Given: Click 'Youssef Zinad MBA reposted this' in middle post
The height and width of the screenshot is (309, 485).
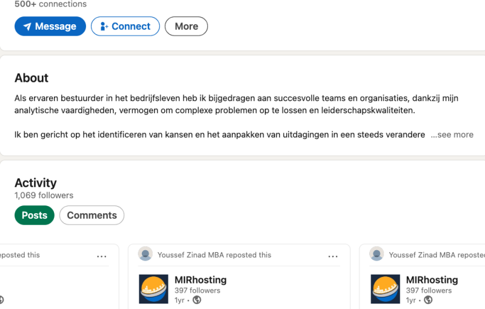Looking at the screenshot, I should 214,255.
